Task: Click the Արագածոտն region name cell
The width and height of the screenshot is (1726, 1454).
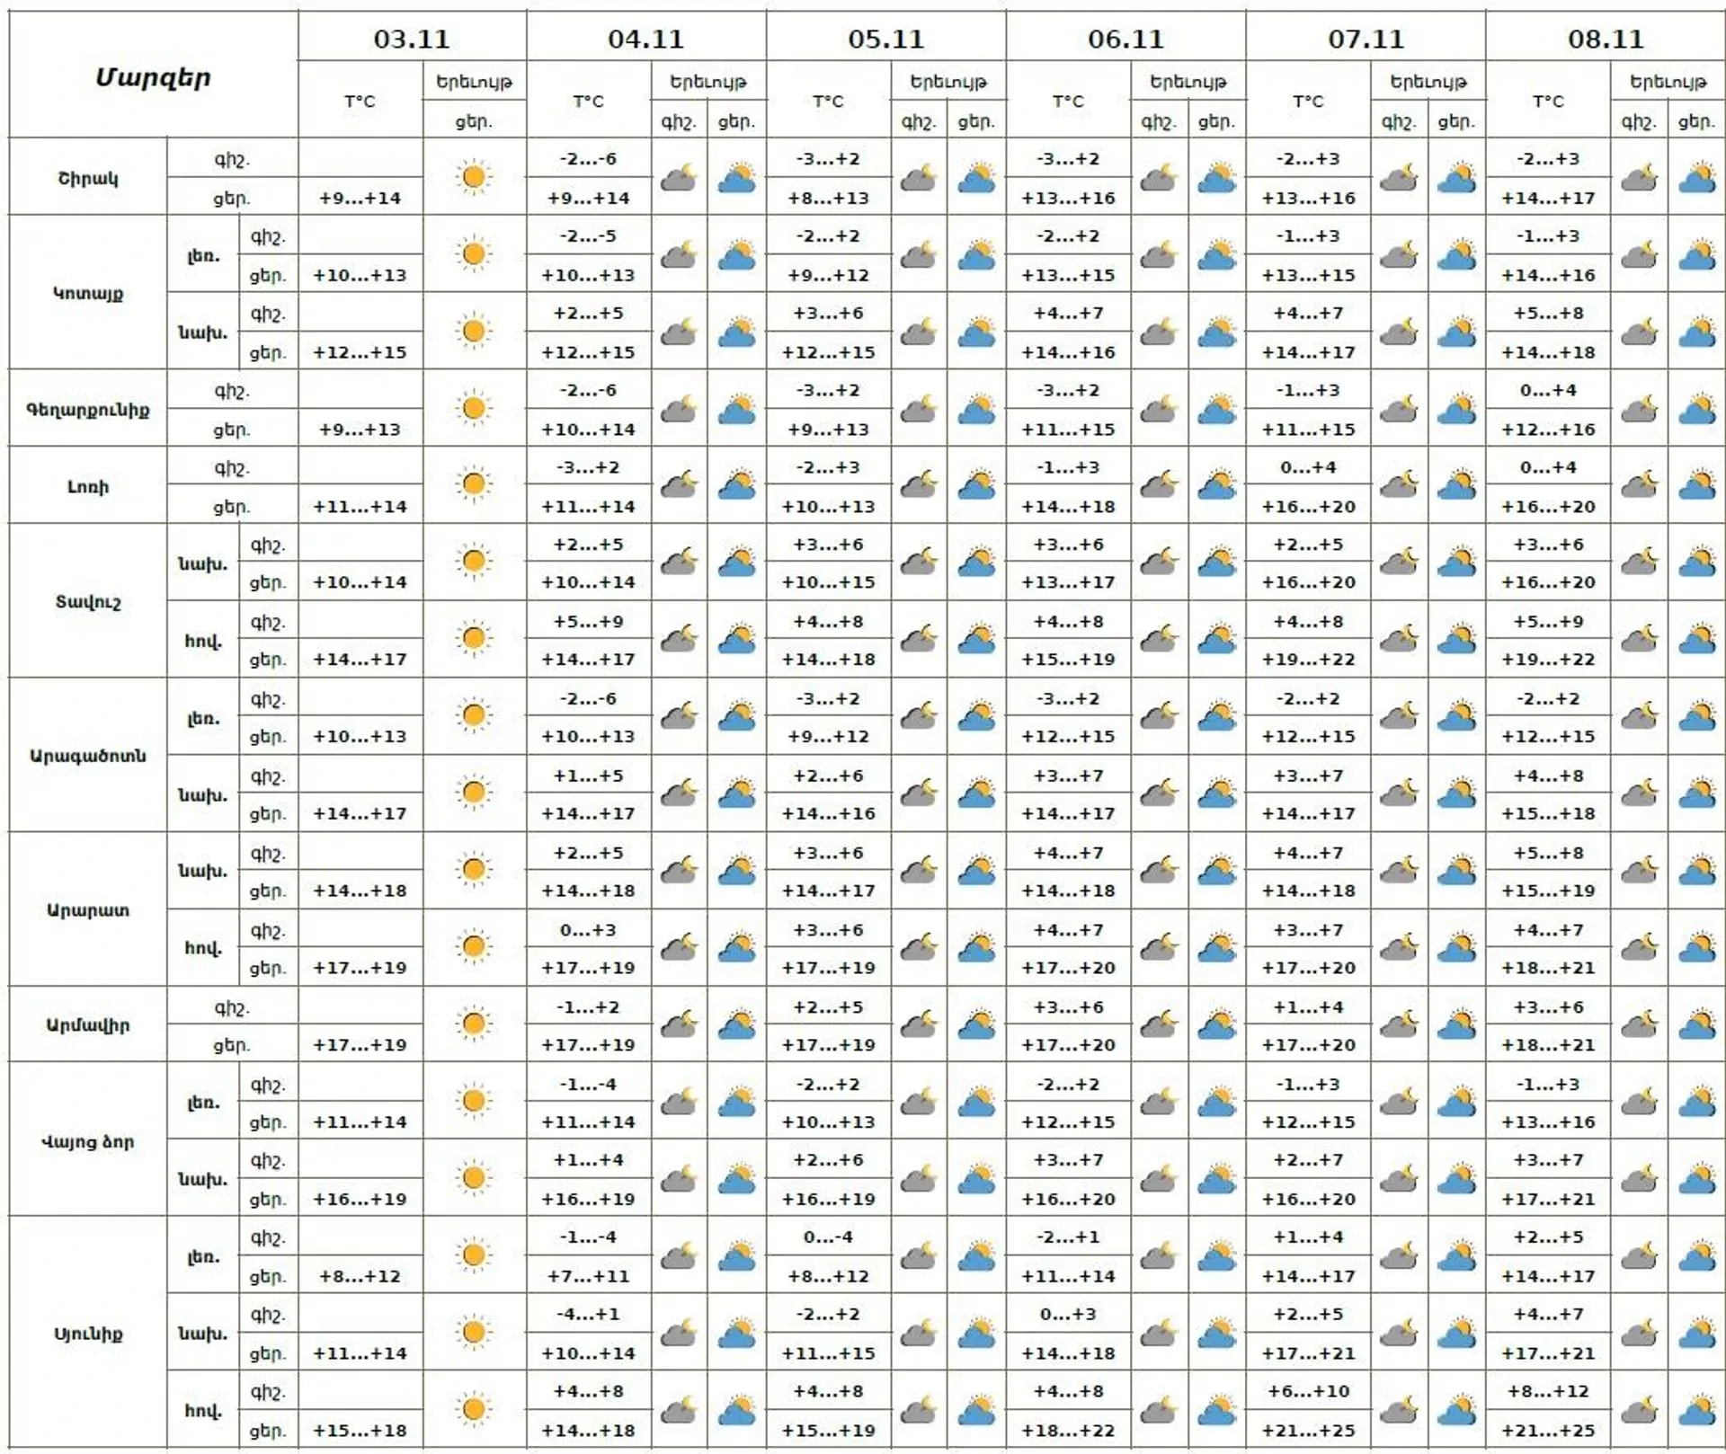Action: click(x=87, y=756)
